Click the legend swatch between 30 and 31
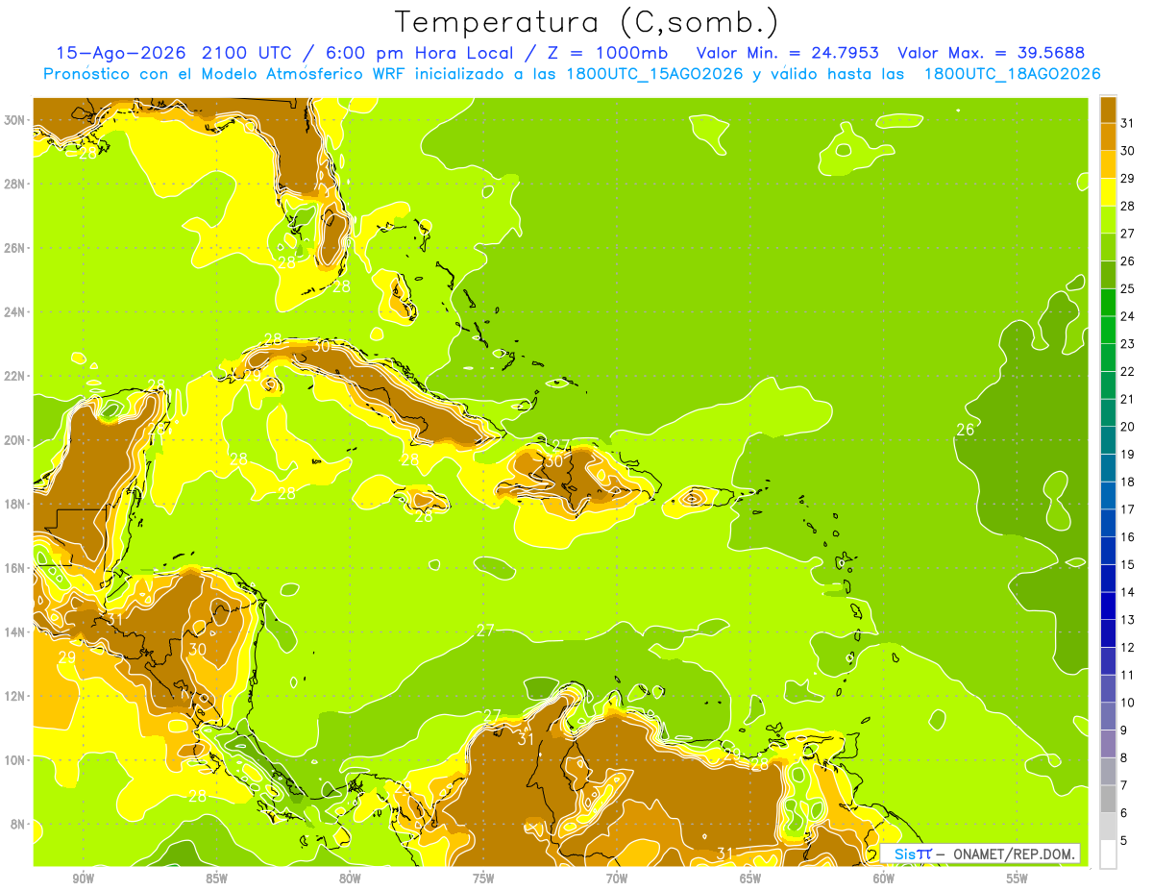This screenshot has width=1153, height=891. coord(1108,136)
